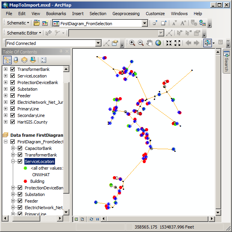The width and height of the screenshot is (232, 232).
Task: Click the Zoom Out magnifier tool
Action: (x=141, y=43)
